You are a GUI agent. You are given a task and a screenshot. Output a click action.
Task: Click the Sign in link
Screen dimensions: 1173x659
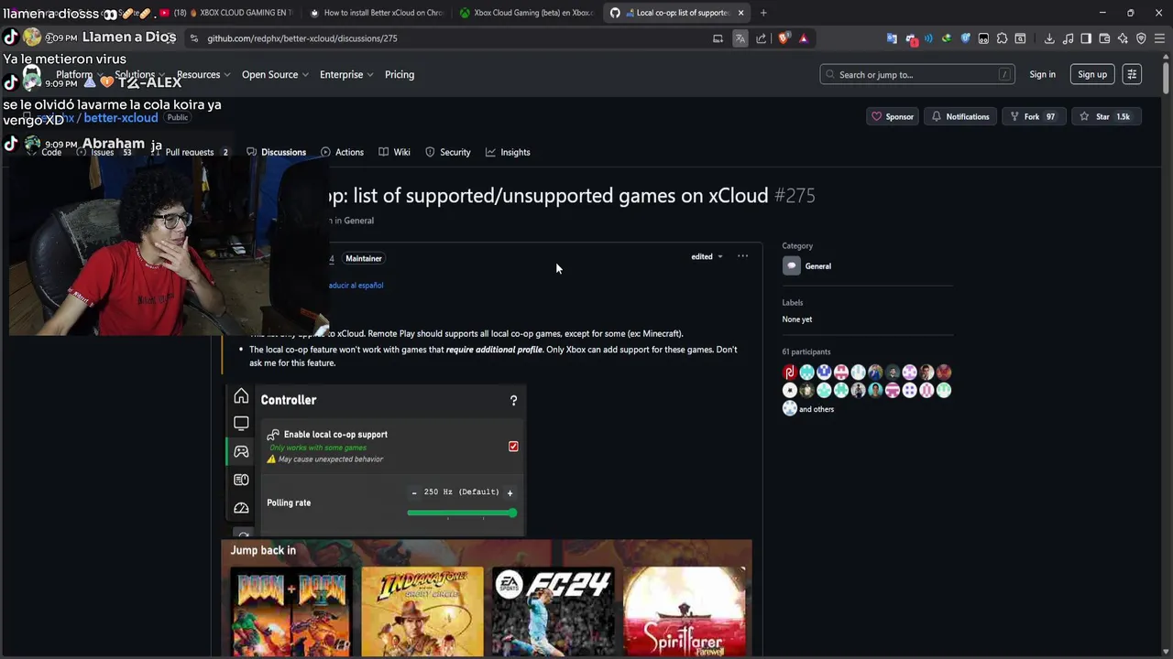1042,74
